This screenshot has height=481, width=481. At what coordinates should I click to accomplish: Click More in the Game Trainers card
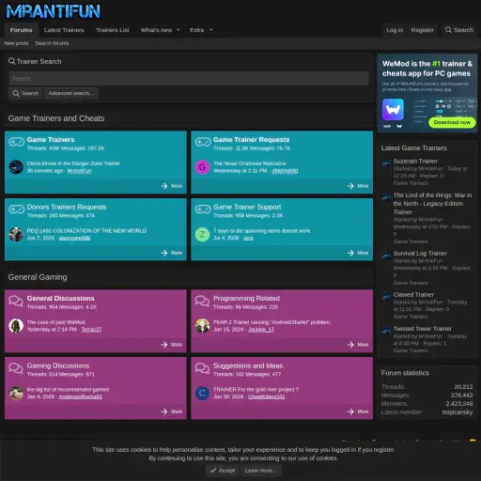(x=172, y=186)
